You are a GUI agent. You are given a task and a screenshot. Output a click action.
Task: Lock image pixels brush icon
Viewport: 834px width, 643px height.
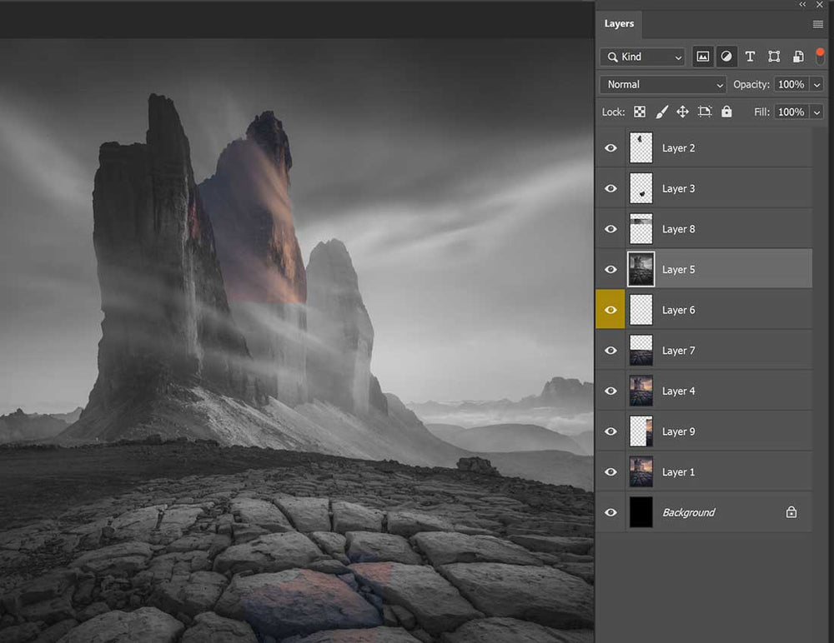[661, 112]
